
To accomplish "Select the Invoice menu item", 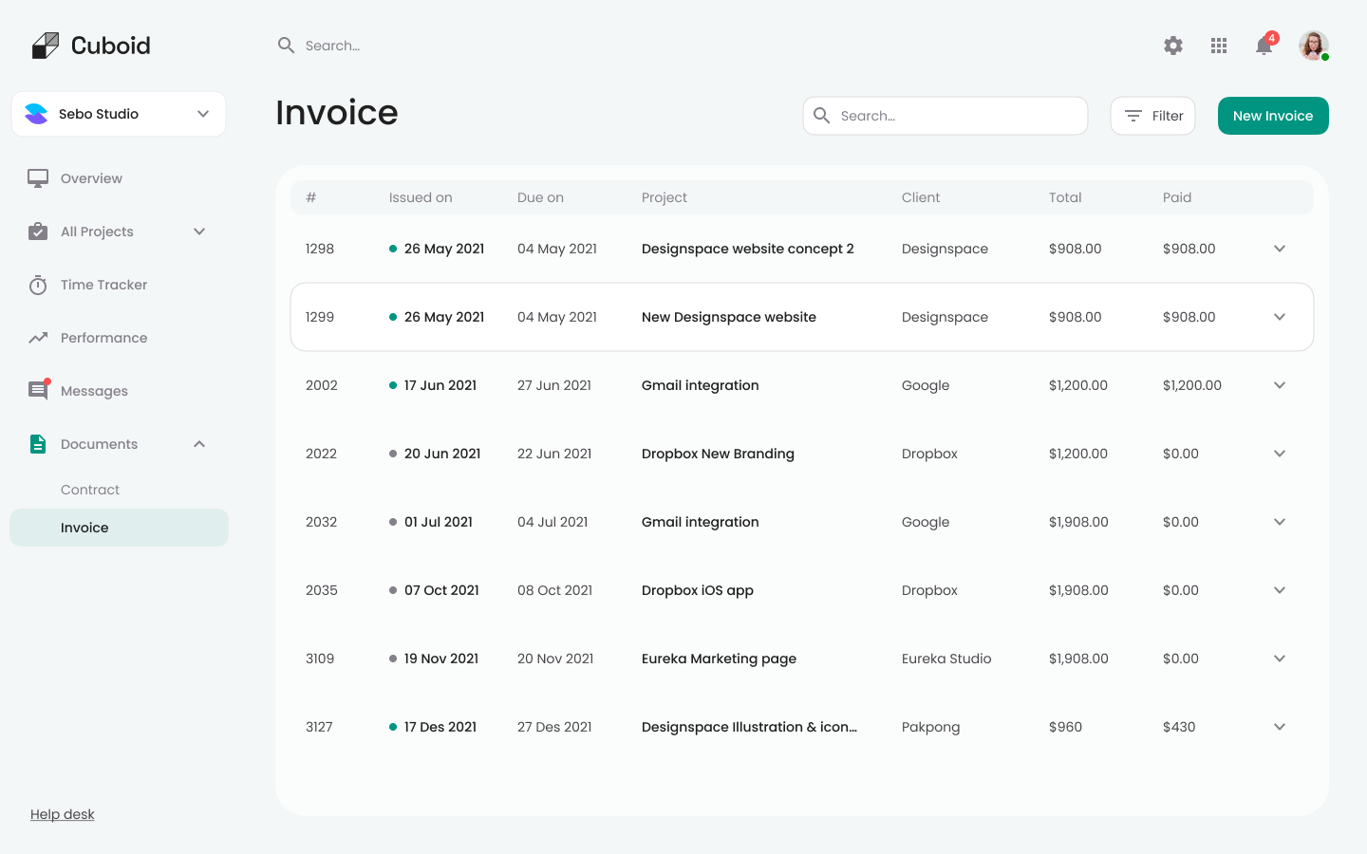I will [x=84, y=528].
